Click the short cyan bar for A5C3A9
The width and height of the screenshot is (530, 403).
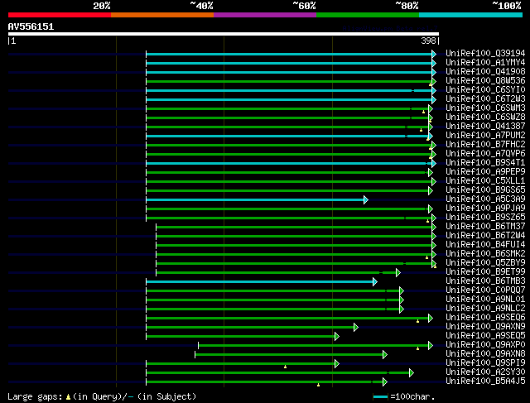(x=255, y=200)
